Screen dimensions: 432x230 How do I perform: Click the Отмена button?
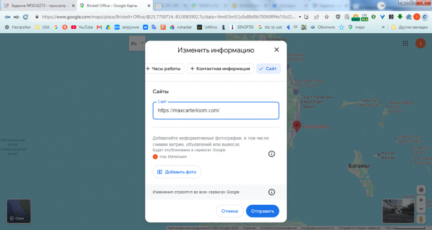pos(229,211)
